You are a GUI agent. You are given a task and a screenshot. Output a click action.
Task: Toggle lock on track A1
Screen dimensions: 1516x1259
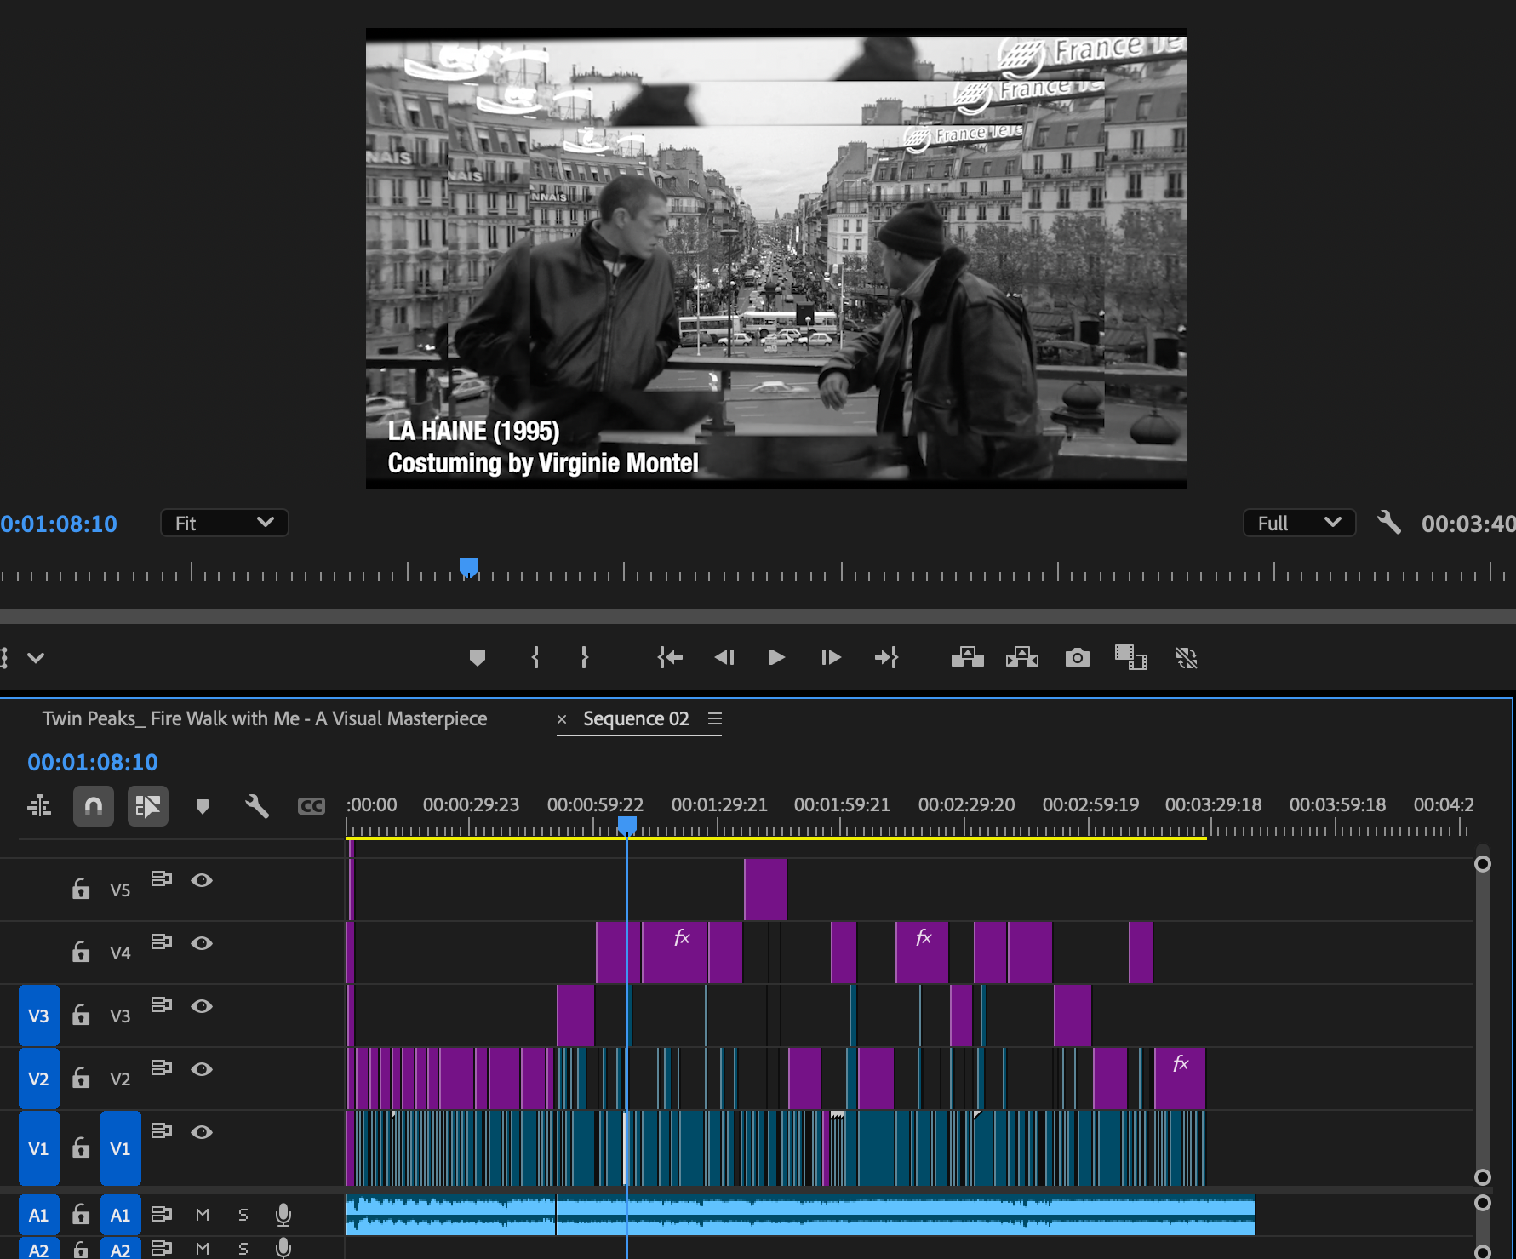[x=81, y=1214]
